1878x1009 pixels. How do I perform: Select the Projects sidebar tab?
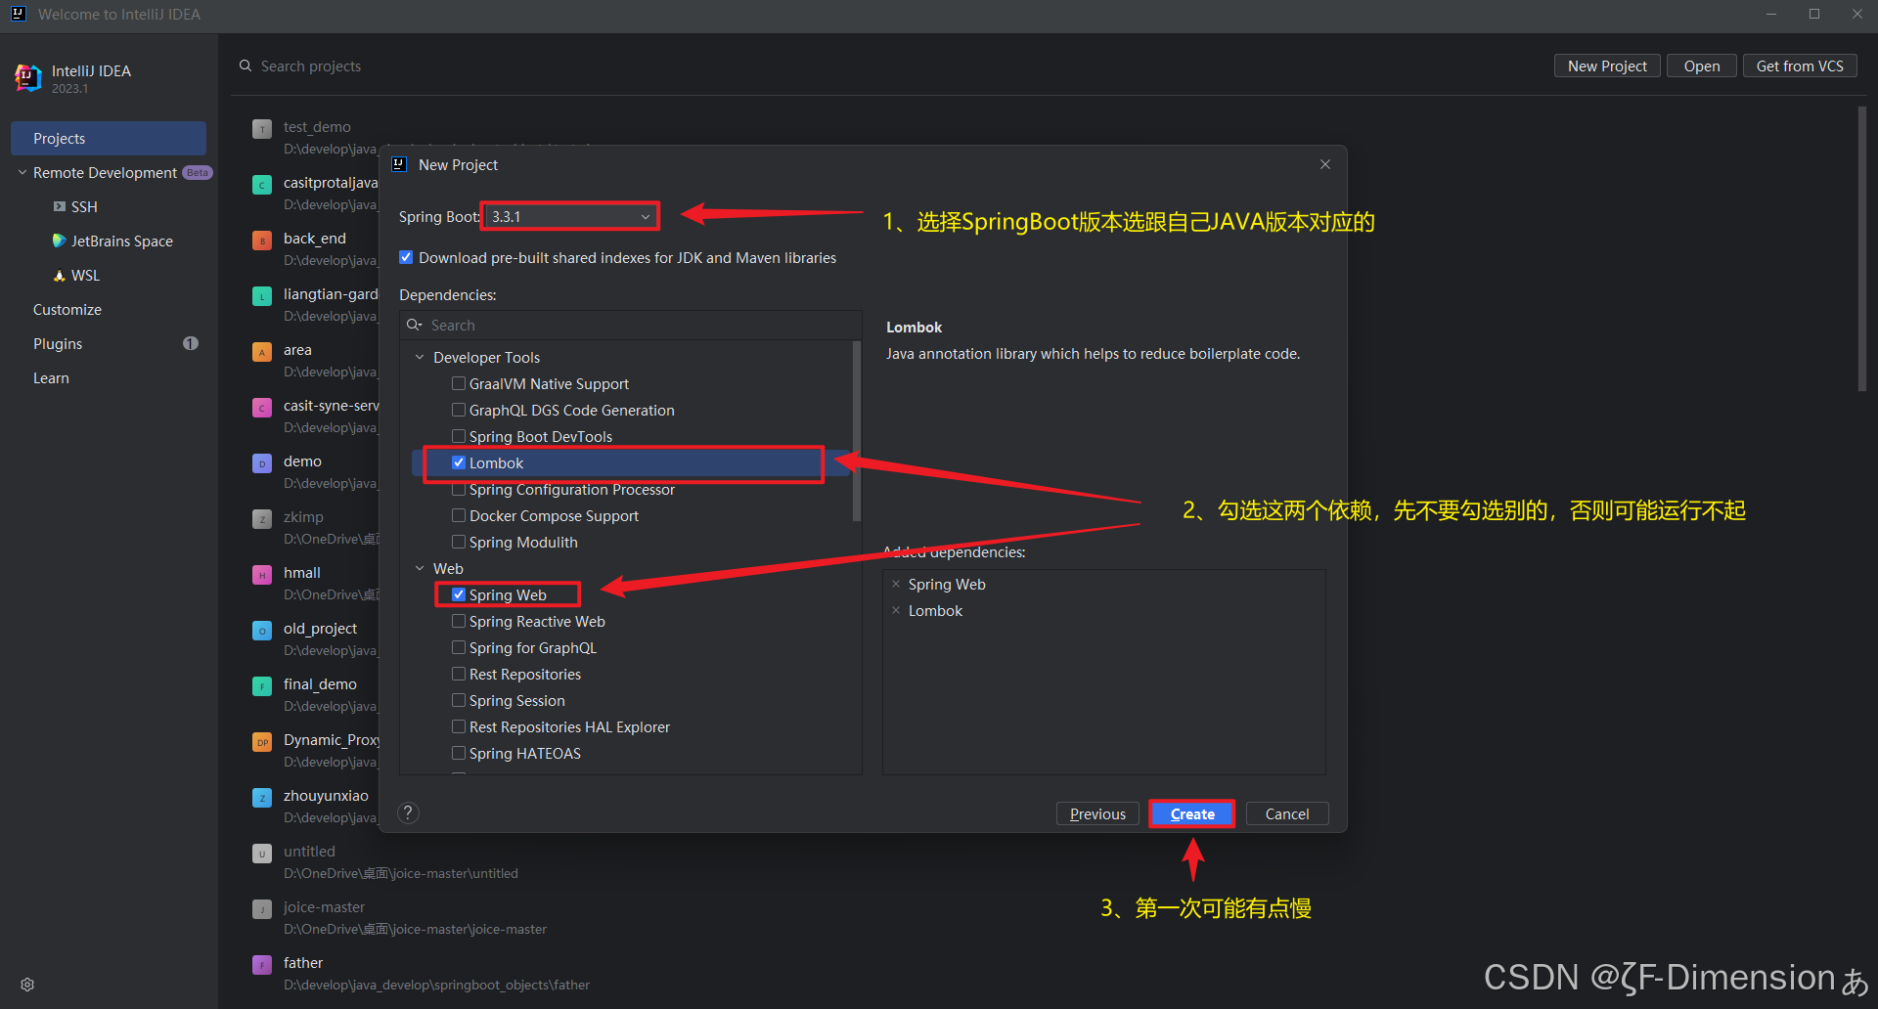point(109,138)
